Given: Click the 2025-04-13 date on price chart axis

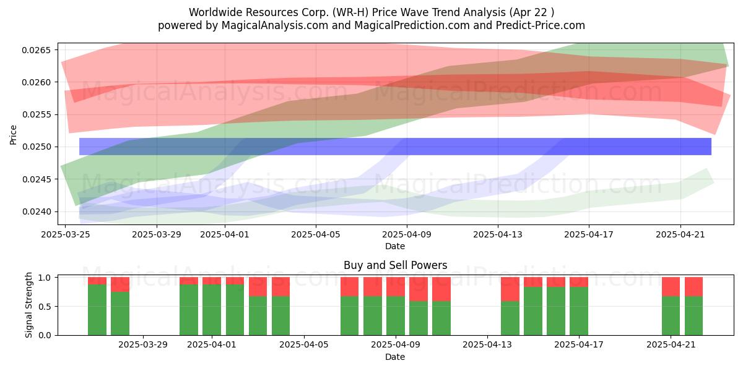Looking at the screenshot, I should (498, 234).
